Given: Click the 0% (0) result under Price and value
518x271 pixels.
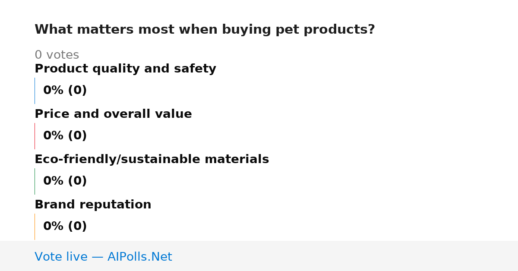Looking at the screenshot, I should click(x=65, y=136).
